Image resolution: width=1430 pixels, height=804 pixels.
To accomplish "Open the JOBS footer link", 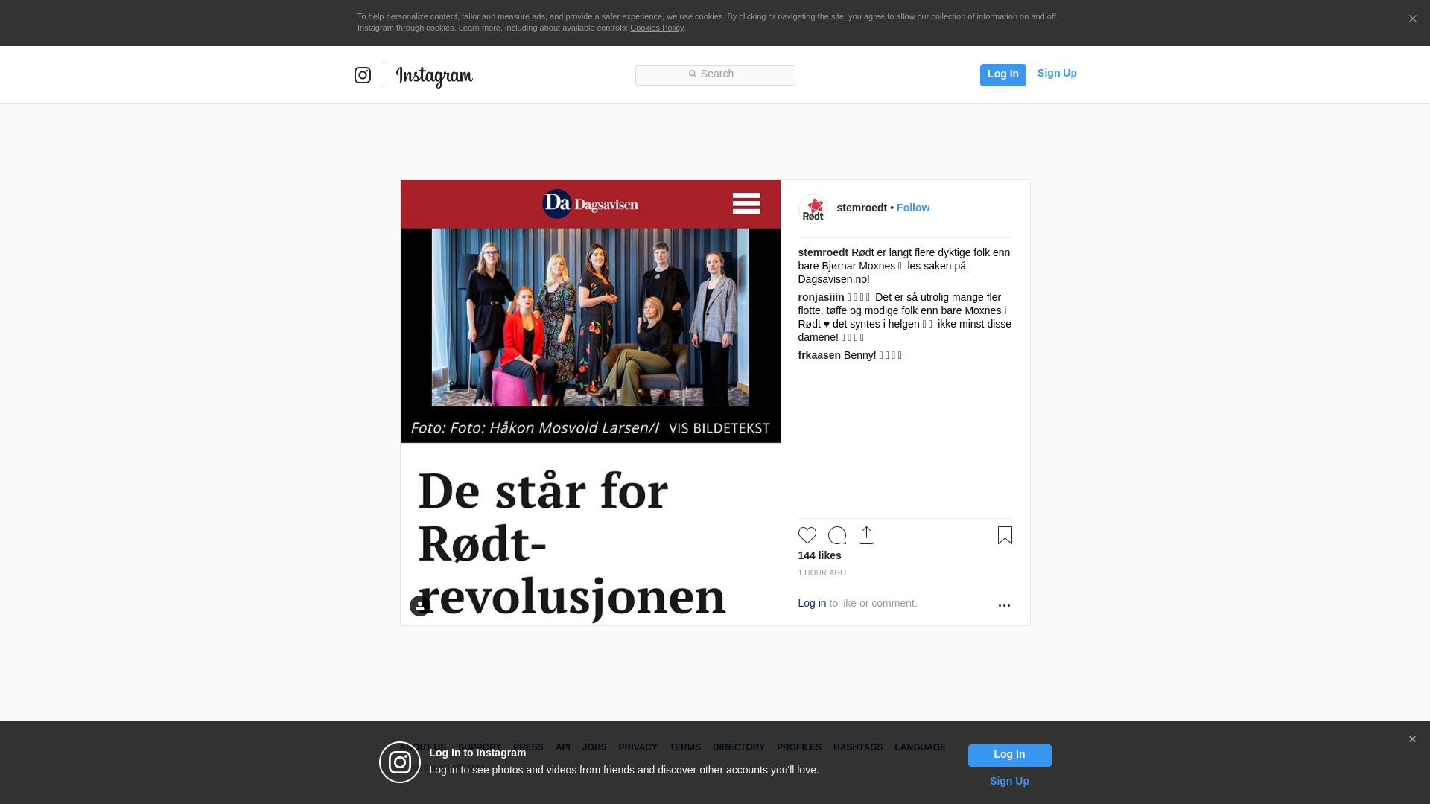I will tap(594, 747).
